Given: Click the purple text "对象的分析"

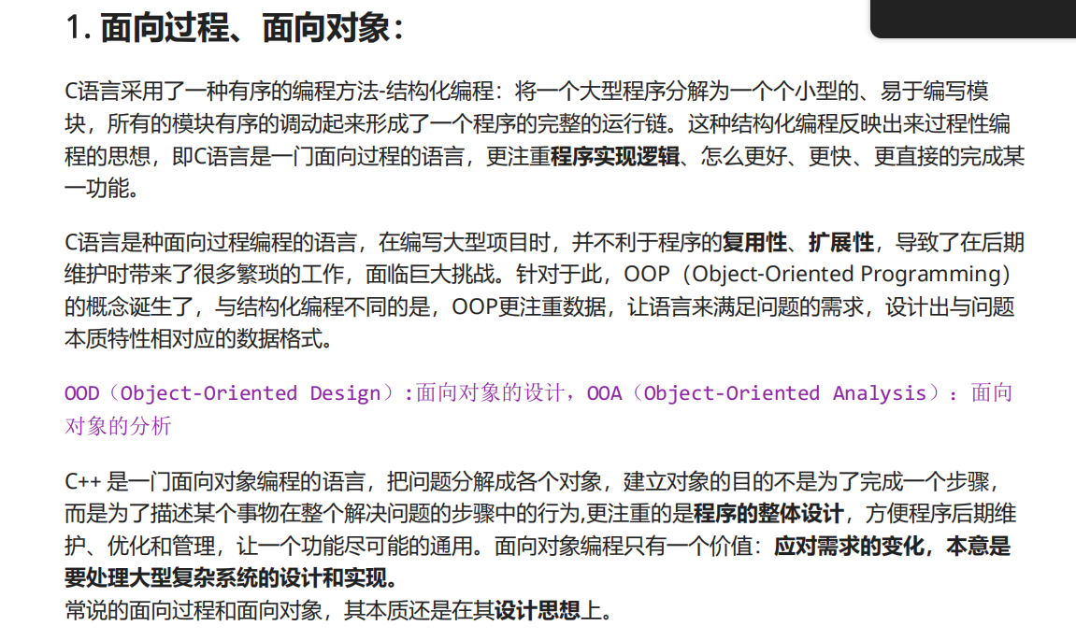Looking at the screenshot, I should 118,426.
